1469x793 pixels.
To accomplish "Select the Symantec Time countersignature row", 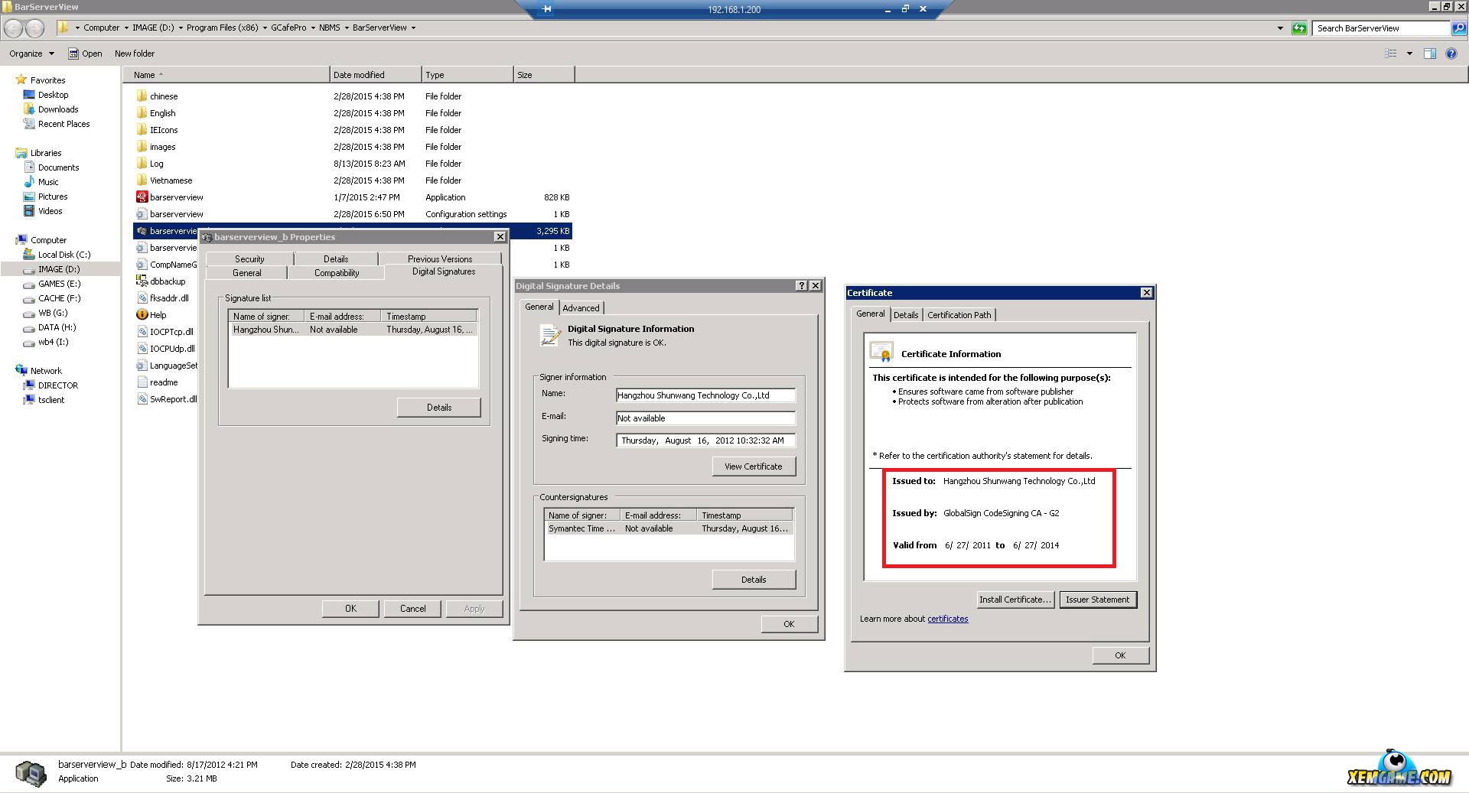I will click(x=669, y=528).
